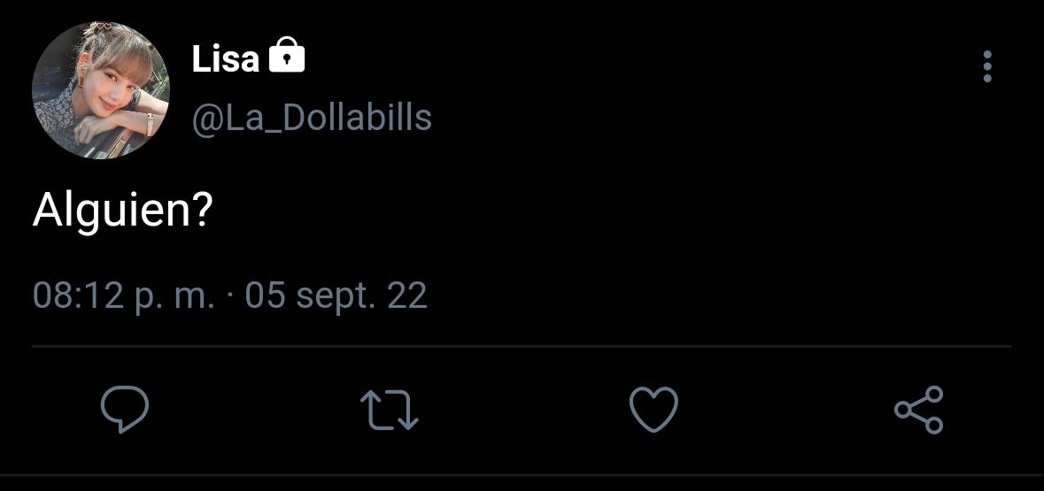This screenshot has height=491, width=1044.
Task: Open the profile via display name Lisa
Action: pos(225,58)
